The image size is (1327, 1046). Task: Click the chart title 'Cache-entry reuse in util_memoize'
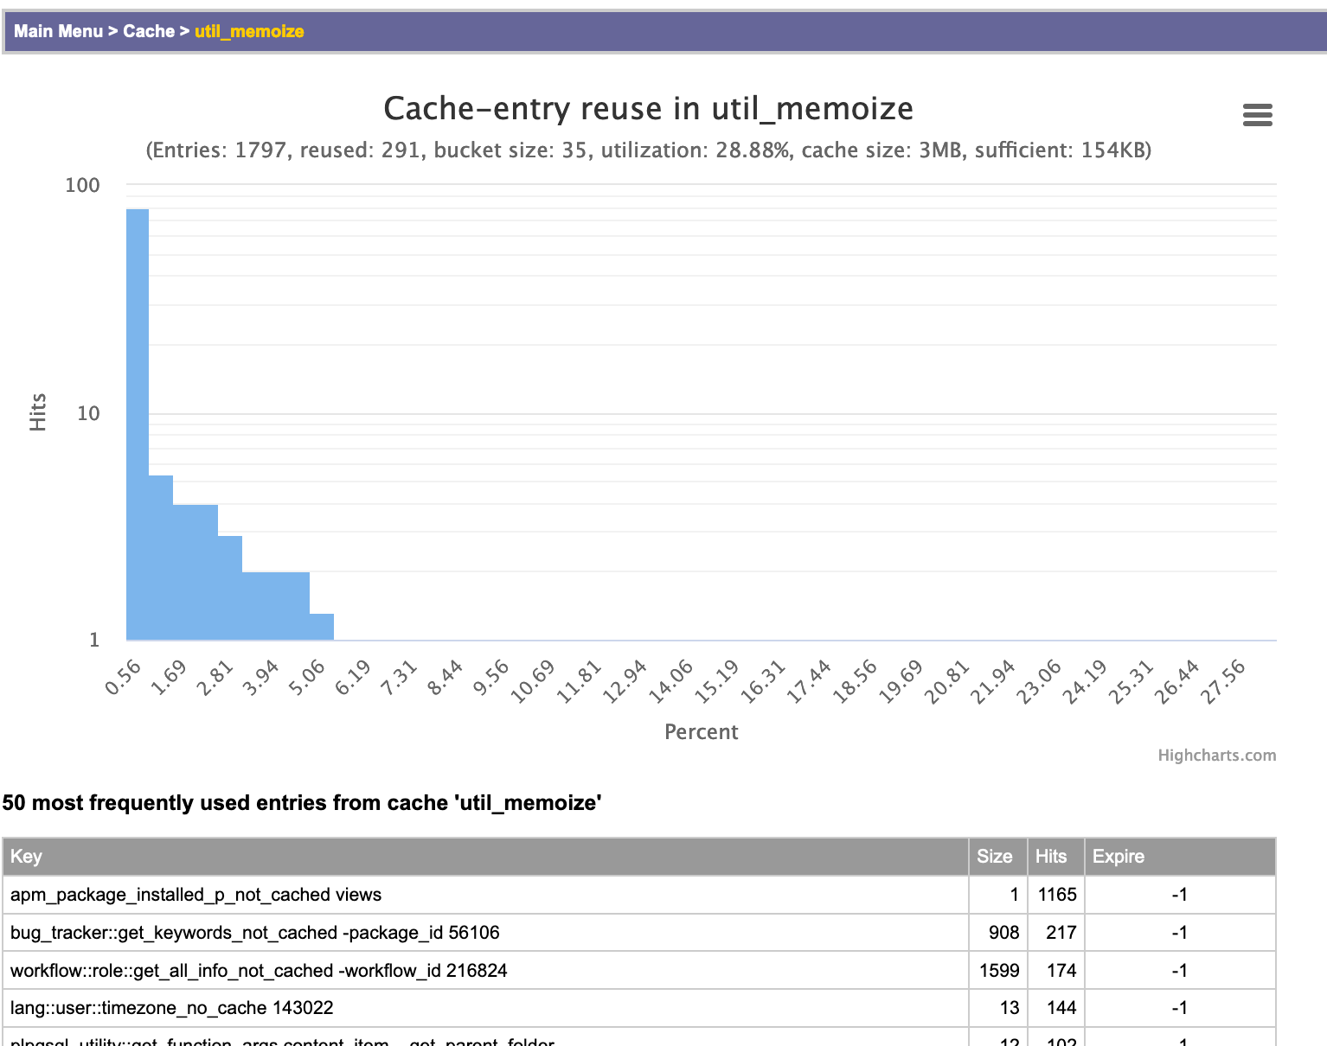648,109
